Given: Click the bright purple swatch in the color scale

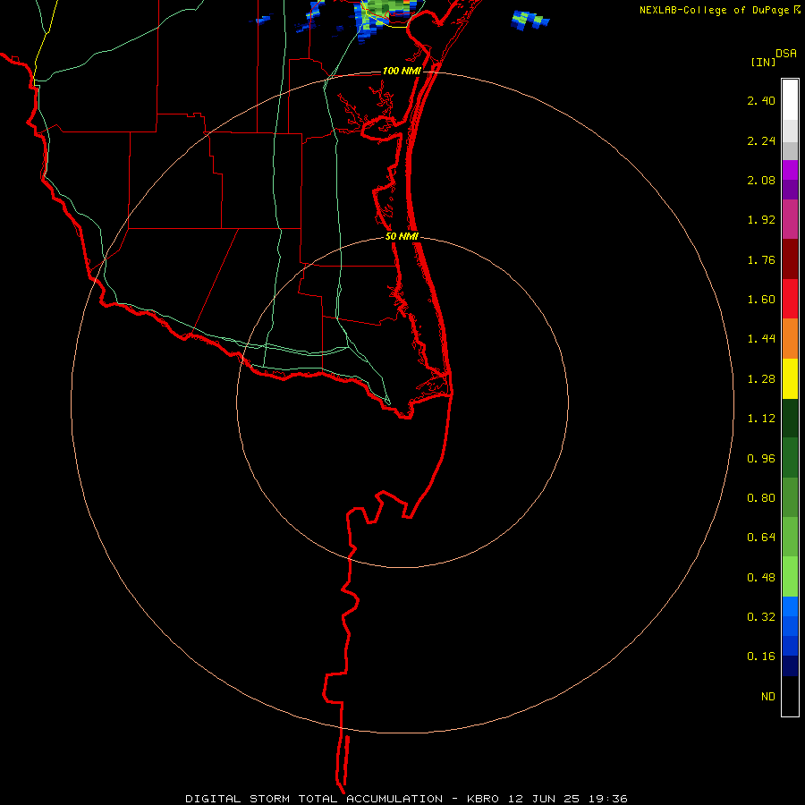Looking at the screenshot, I should pyautogui.click(x=790, y=170).
